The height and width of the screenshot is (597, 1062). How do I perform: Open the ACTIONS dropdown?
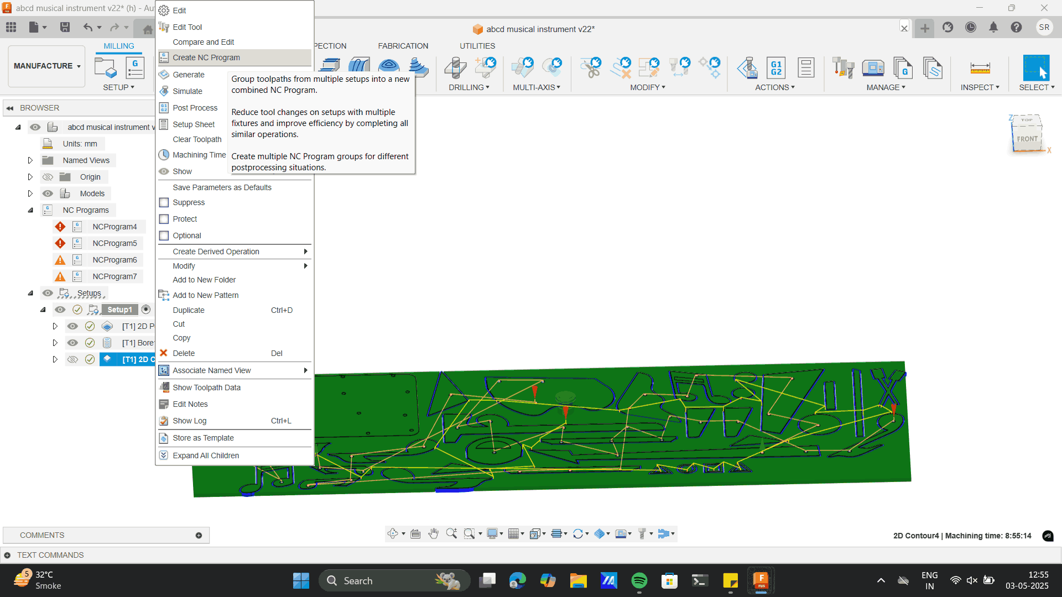775,87
